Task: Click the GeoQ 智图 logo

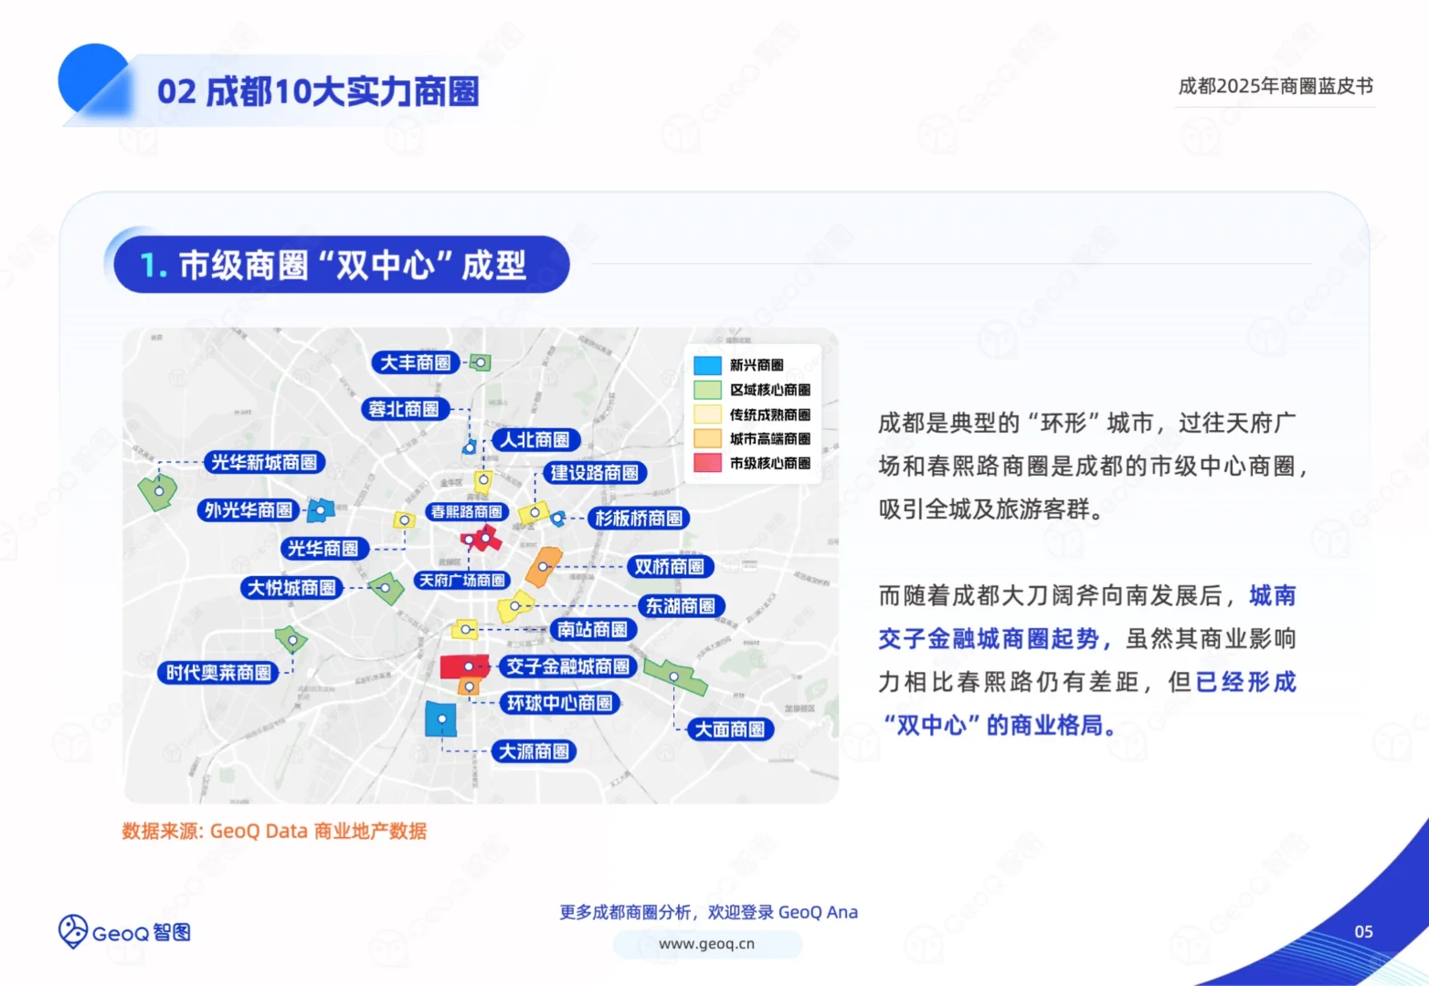Action: [x=123, y=933]
